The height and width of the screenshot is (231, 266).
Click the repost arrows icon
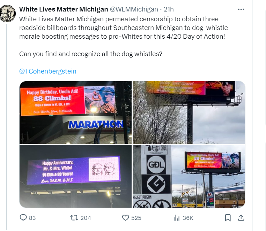[x=74, y=218]
